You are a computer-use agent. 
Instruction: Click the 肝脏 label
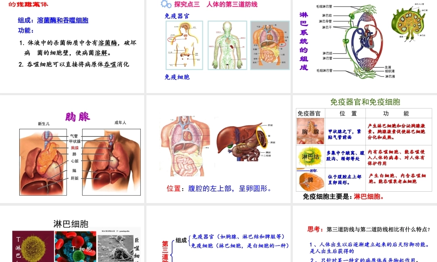[x=75, y=178]
